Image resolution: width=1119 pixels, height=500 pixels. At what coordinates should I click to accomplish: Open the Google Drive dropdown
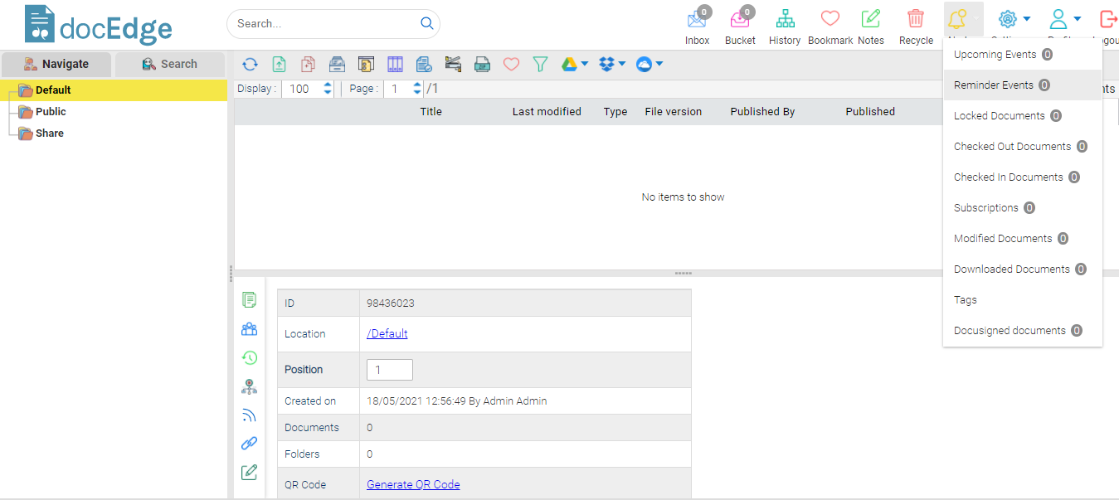[x=574, y=64]
